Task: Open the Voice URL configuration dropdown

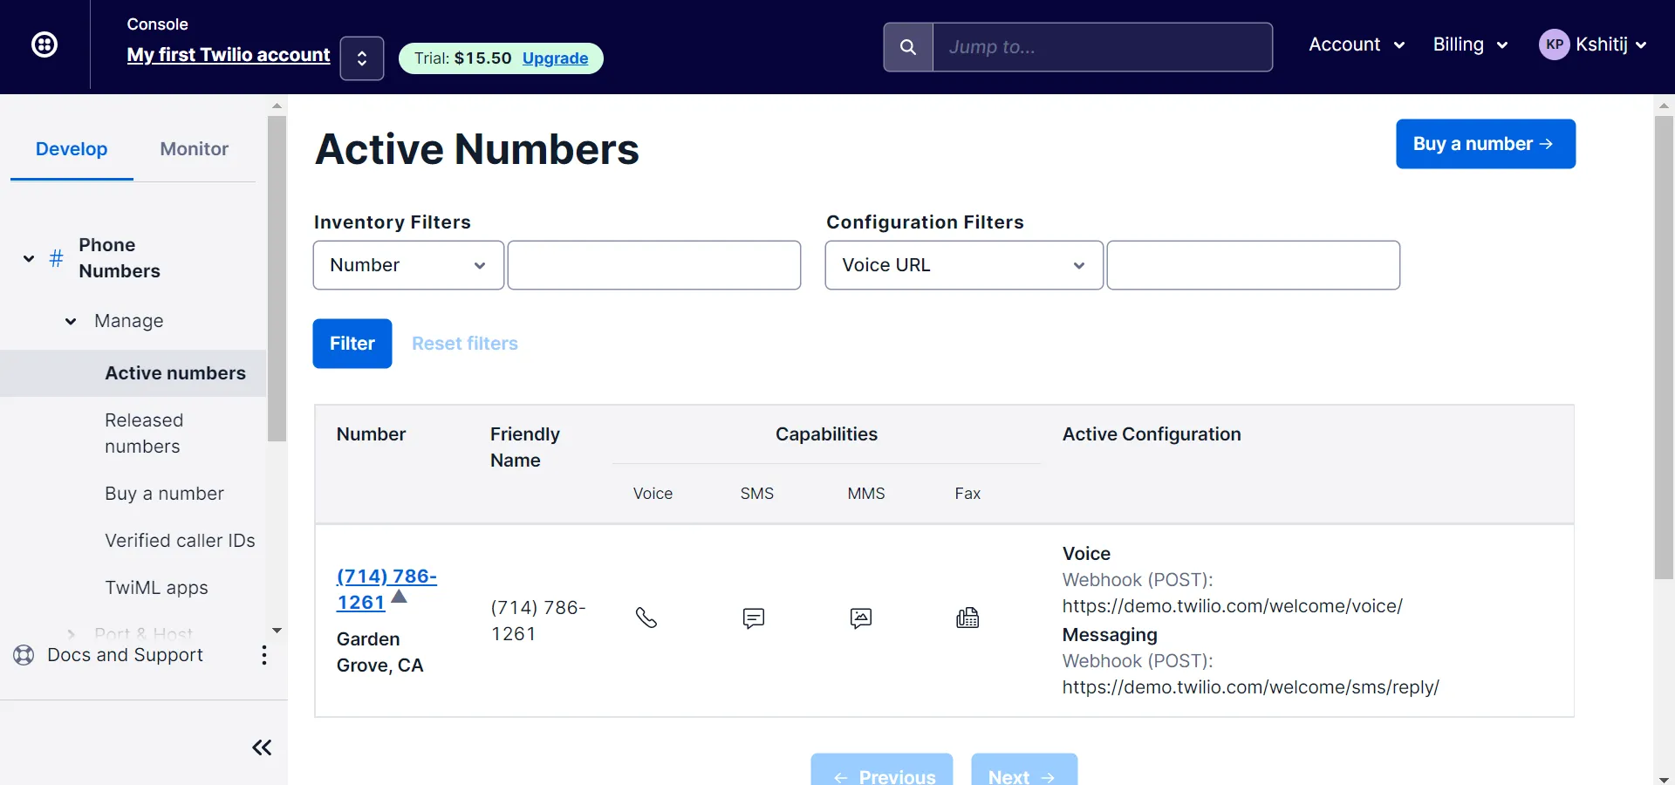Action: 964,265
